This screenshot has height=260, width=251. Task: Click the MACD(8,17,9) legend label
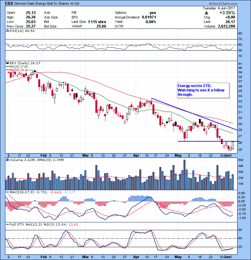pos(22,192)
